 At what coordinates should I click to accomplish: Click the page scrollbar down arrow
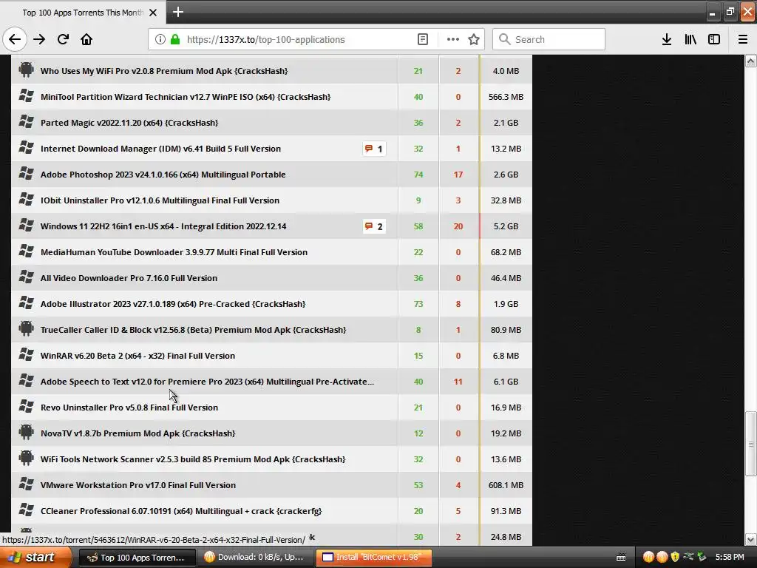pyautogui.click(x=750, y=539)
